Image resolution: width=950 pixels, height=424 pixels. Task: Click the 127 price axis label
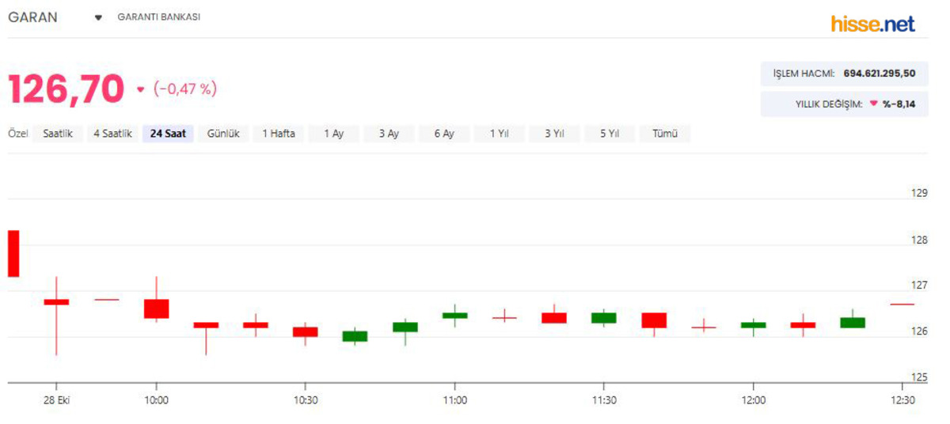919,285
